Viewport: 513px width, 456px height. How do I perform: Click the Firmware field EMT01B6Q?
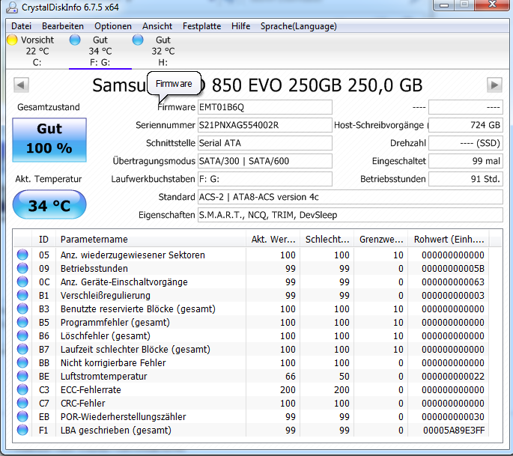pos(264,107)
